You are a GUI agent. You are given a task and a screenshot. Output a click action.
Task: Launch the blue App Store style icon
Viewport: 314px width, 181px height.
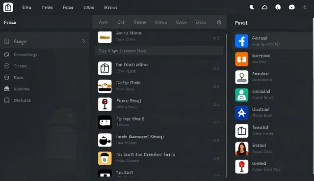click(242, 113)
